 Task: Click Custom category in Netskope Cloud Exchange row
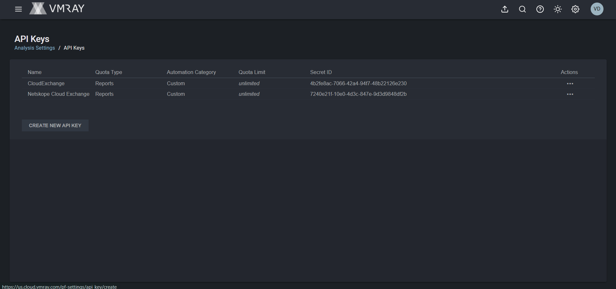click(176, 94)
